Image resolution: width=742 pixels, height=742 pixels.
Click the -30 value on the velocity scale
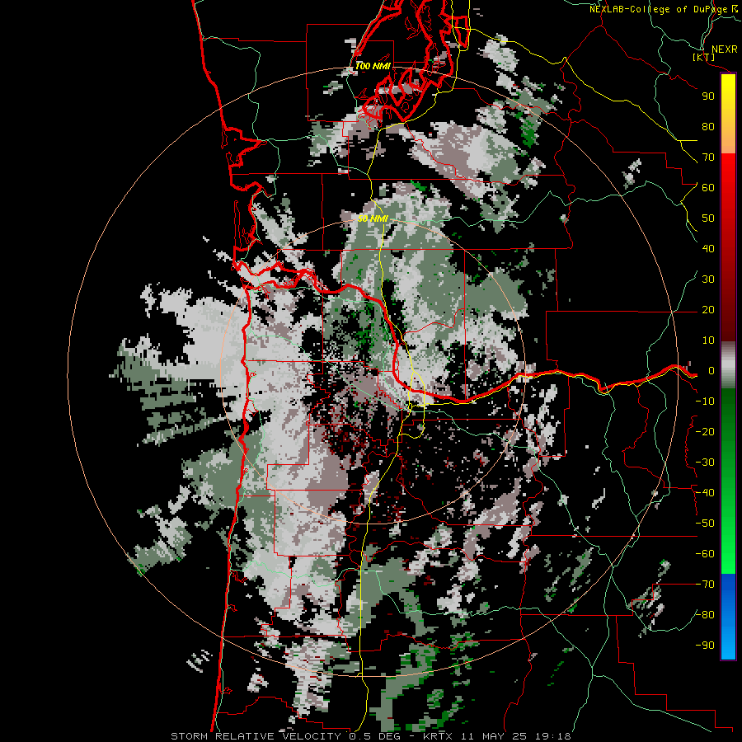pos(705,463)
